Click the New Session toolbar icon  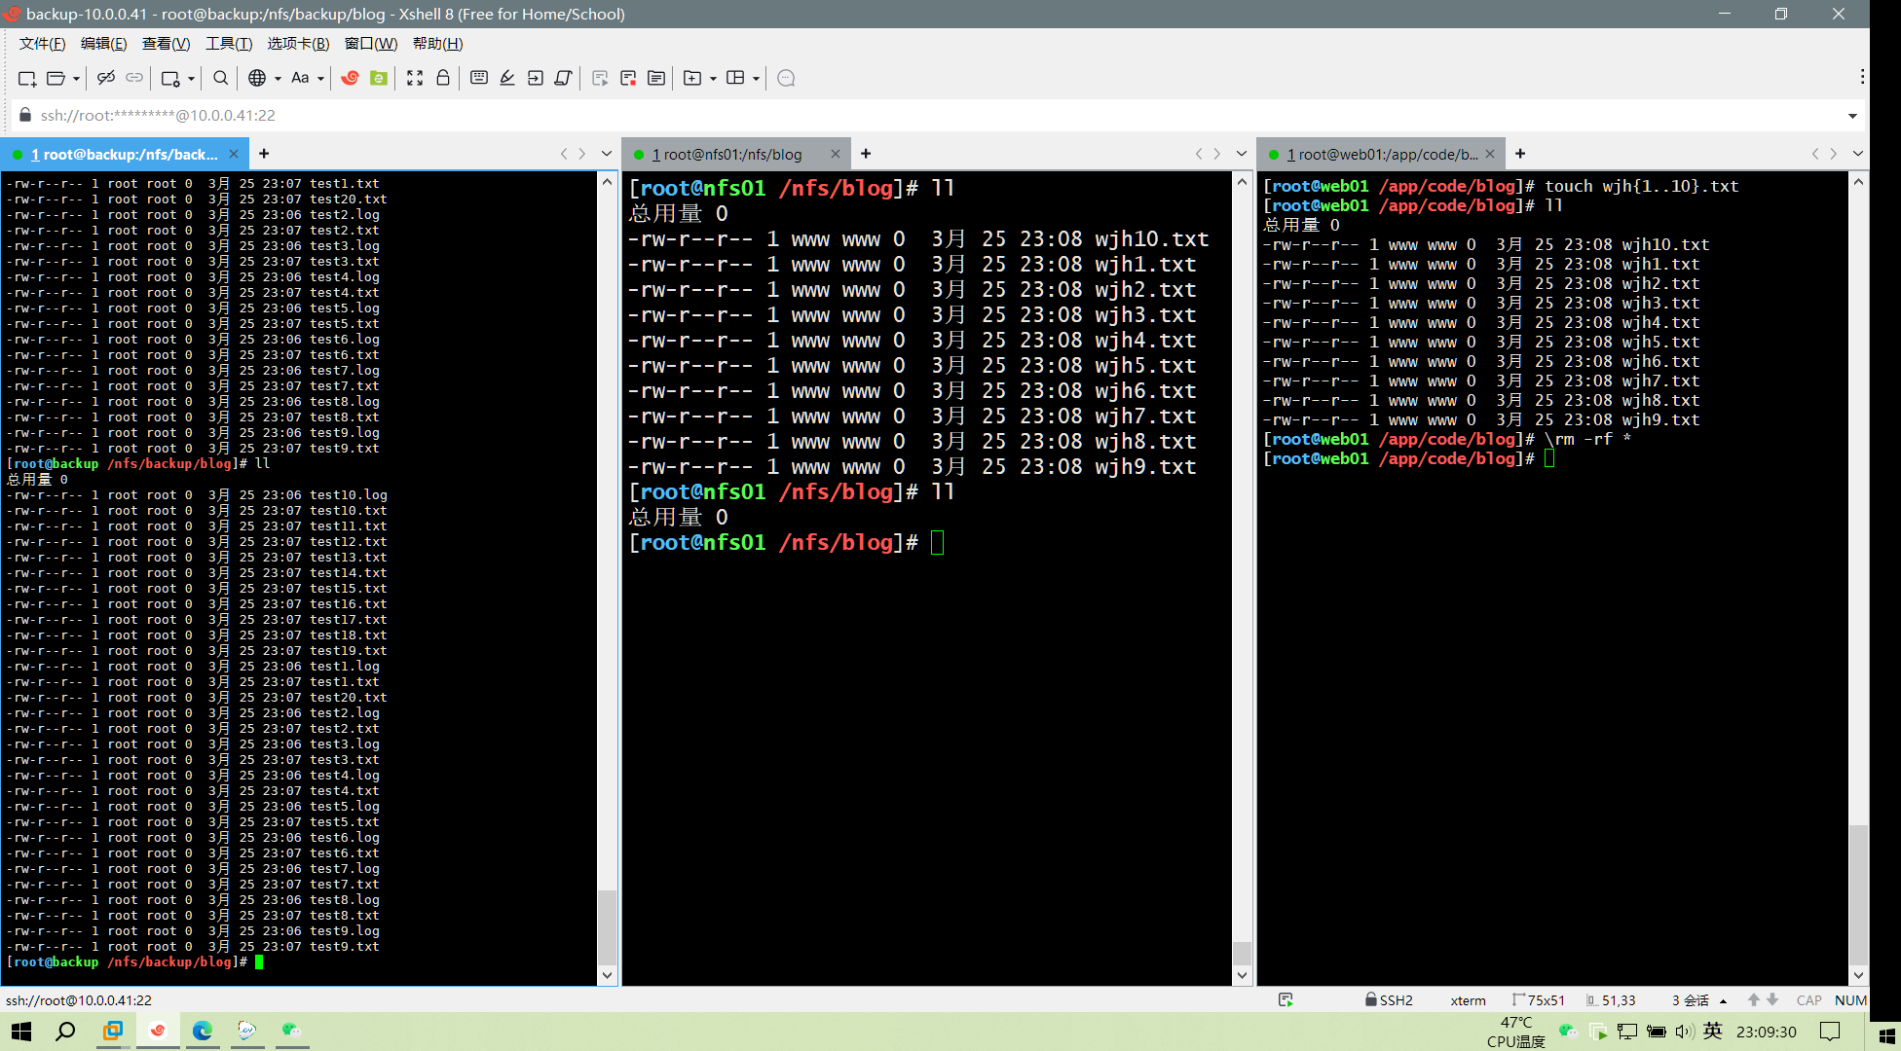pyautogui.click(x=26, y=78)
